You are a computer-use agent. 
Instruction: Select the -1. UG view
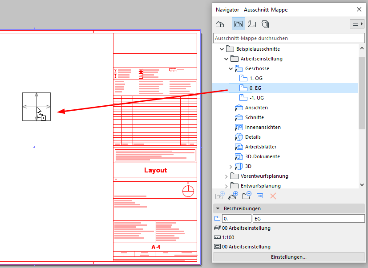click(257, 98)
